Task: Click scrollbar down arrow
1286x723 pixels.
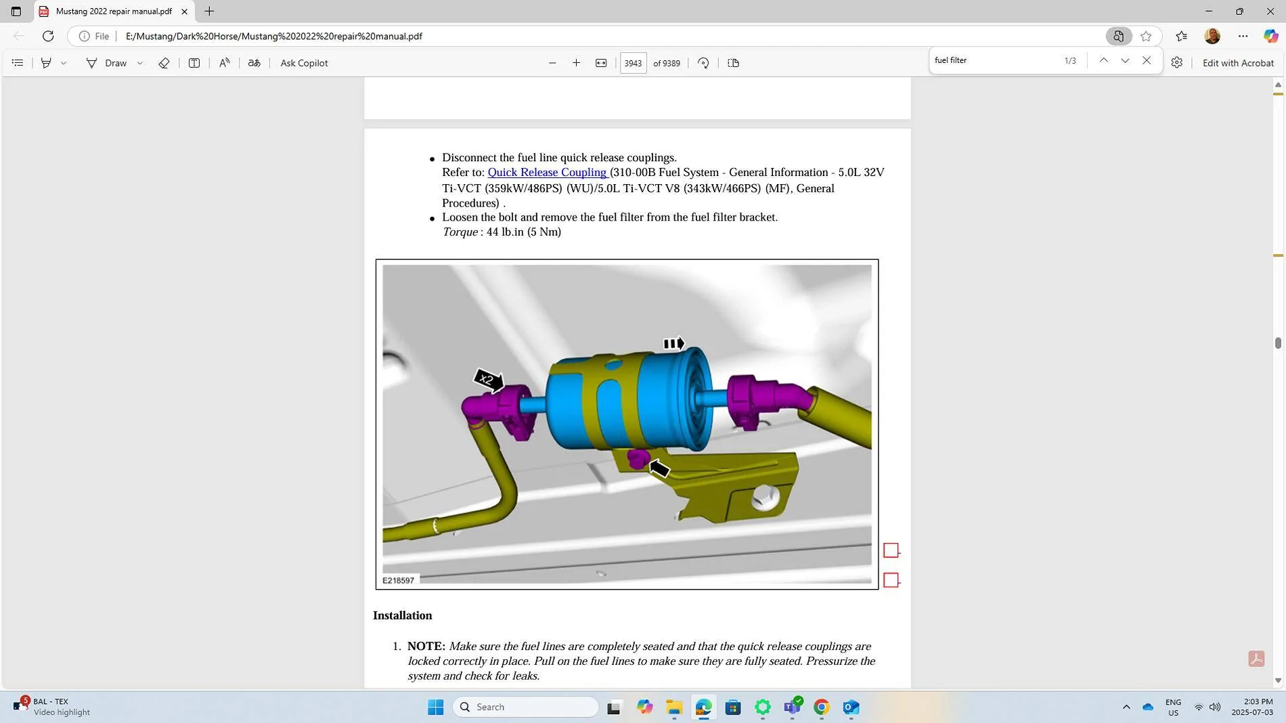Action: coord(1278,681)
